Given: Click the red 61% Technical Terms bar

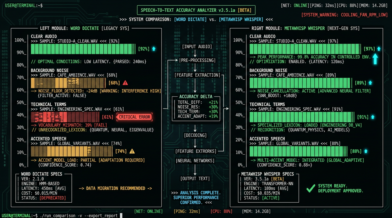Looking at the screenshot, I should click(x=65, y=117).
